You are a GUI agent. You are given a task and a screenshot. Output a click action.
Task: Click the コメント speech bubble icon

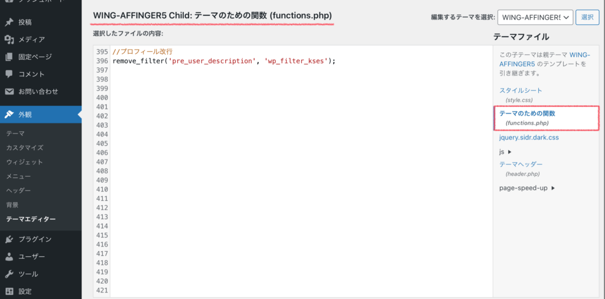9,74
